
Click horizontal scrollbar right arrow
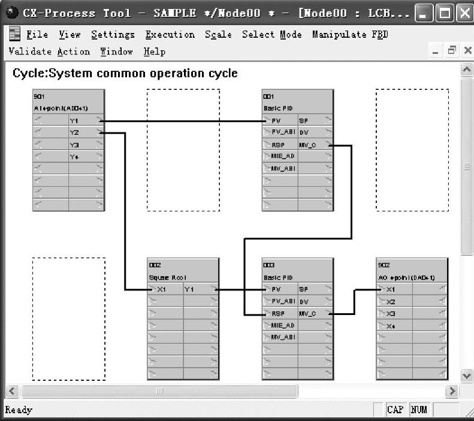[x=452, y=391]
